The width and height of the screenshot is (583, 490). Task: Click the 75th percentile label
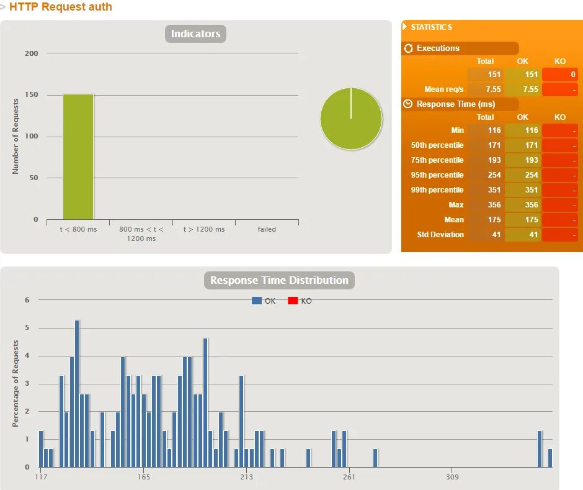pyautogui.click(x=437, y=160)
